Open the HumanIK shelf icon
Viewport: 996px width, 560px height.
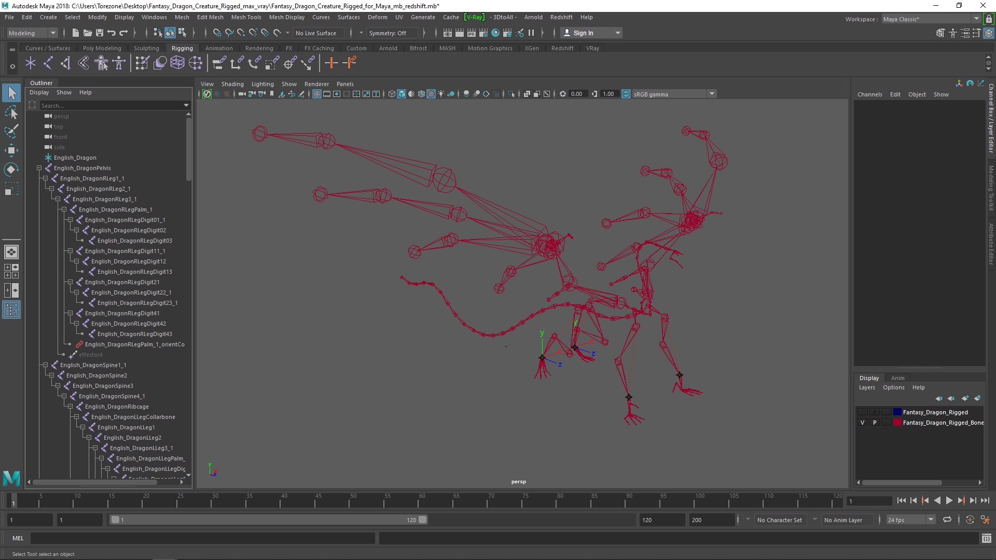point(119,63)
